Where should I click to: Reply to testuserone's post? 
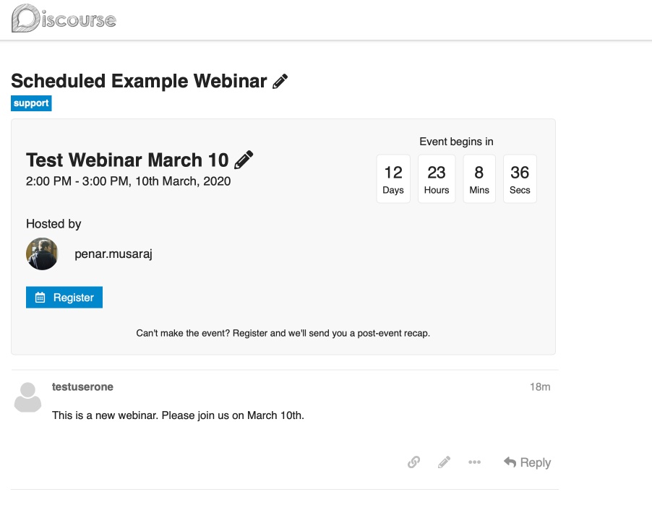(x=527, y=462)
